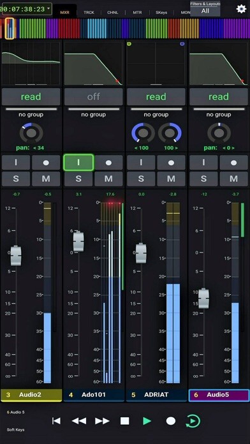
Task: Toggle input monitor I on Audio5
Action: tap(203, 163)
